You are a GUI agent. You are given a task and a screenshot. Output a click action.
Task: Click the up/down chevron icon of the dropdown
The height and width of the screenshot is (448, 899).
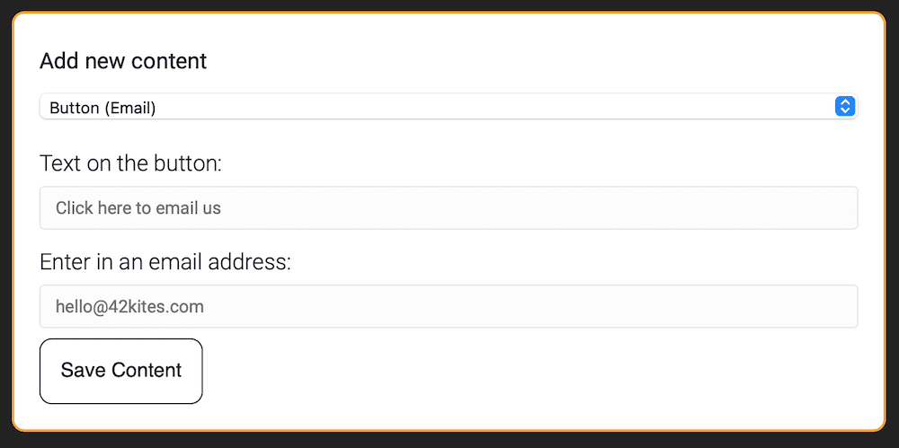coord(844,107)
